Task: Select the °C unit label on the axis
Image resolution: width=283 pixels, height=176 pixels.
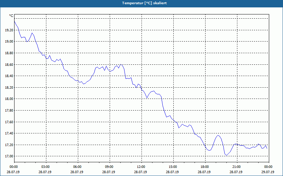Action: (x=11, y=16)
